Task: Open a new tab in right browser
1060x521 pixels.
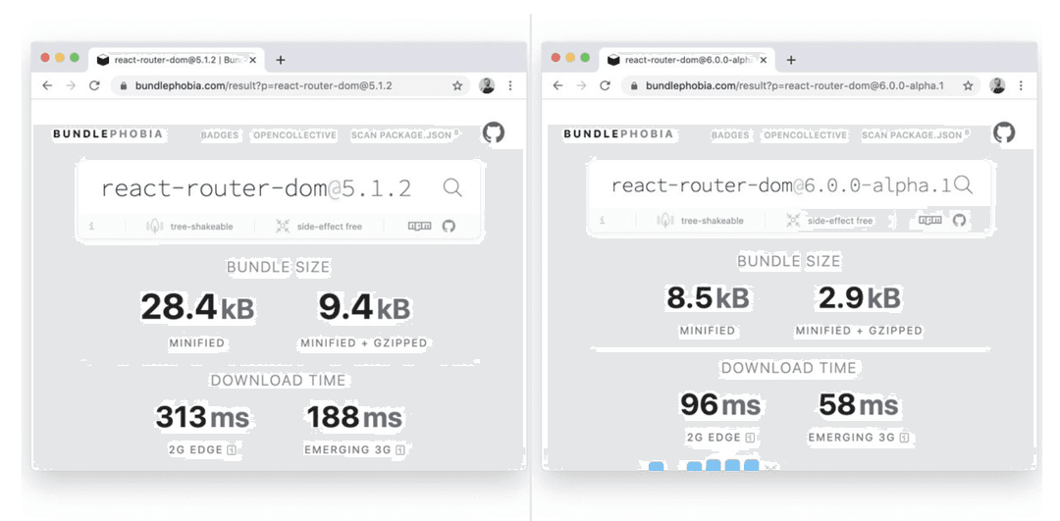Action: point(791,60)
